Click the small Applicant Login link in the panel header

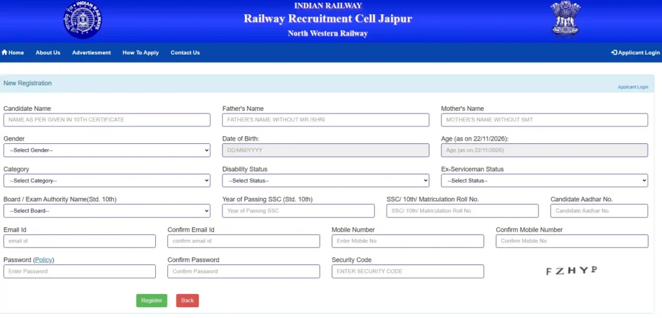coord(633,87)
